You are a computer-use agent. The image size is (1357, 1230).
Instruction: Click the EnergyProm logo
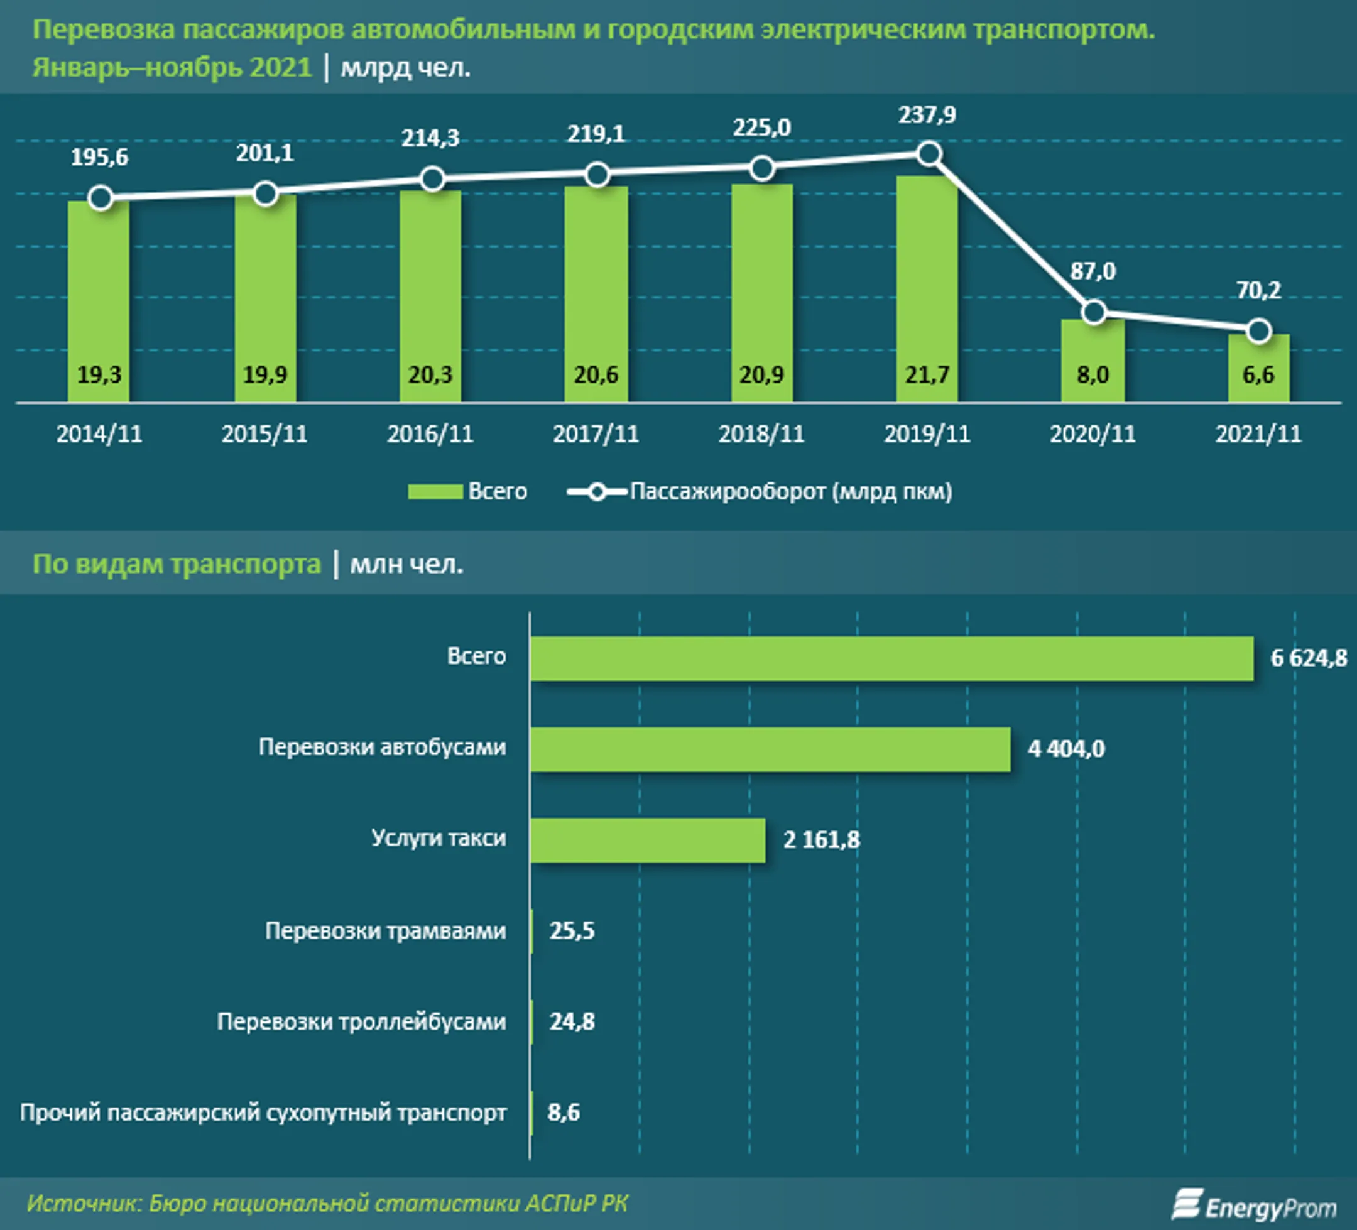coord(1254,1205)
